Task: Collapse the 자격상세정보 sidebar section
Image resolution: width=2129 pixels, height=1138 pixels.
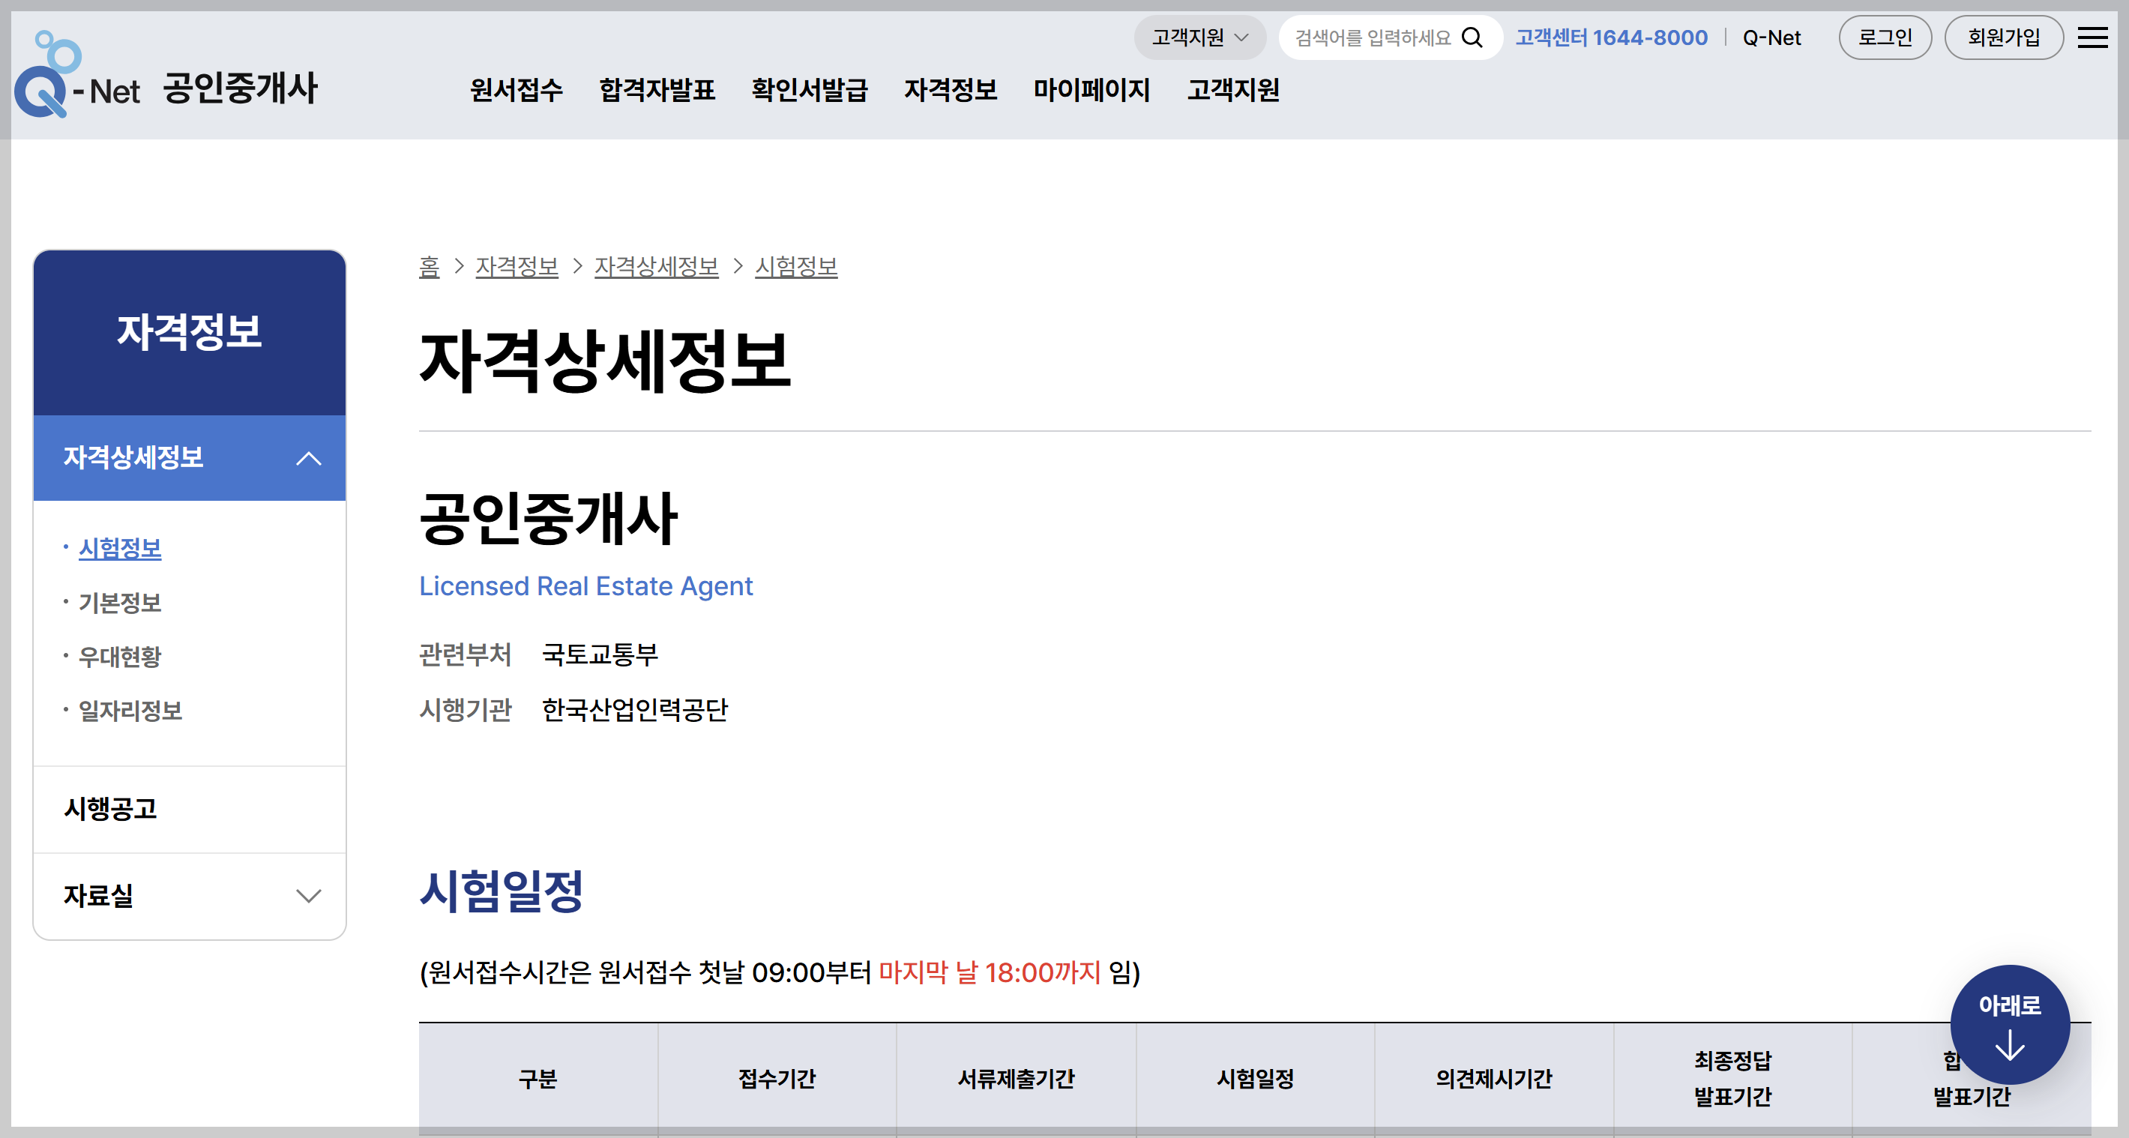Action: [308, 458]
